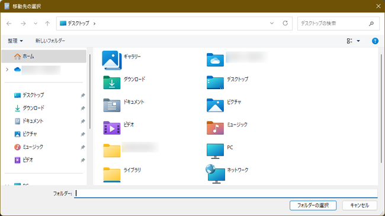385x216 pixels.
Task: Open the address bar history dropdown
Action: pyautogui.click(x=272, y=23)
